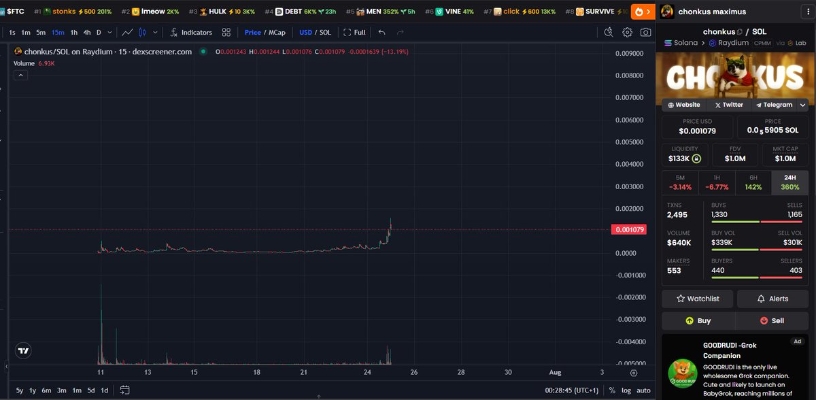The image size is (816, 400).
Task: Switch stats to 5M period tab
Action: (680, 182)
